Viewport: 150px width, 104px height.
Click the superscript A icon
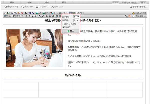click(43, 16)
